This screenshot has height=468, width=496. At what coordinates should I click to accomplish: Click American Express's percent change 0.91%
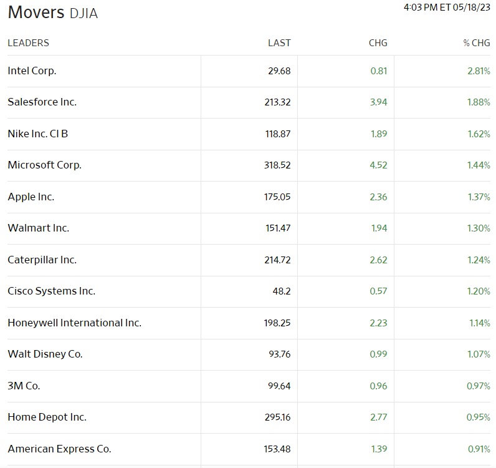click(x=479, y=449)
